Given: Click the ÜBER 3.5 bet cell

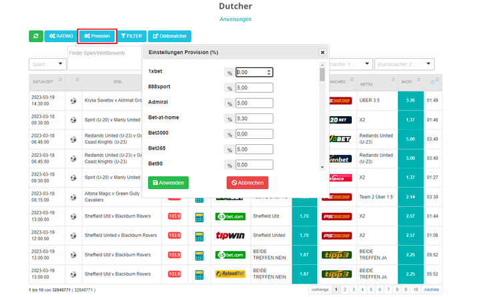Looking at the screenshot, I should [x=377, y=100].
